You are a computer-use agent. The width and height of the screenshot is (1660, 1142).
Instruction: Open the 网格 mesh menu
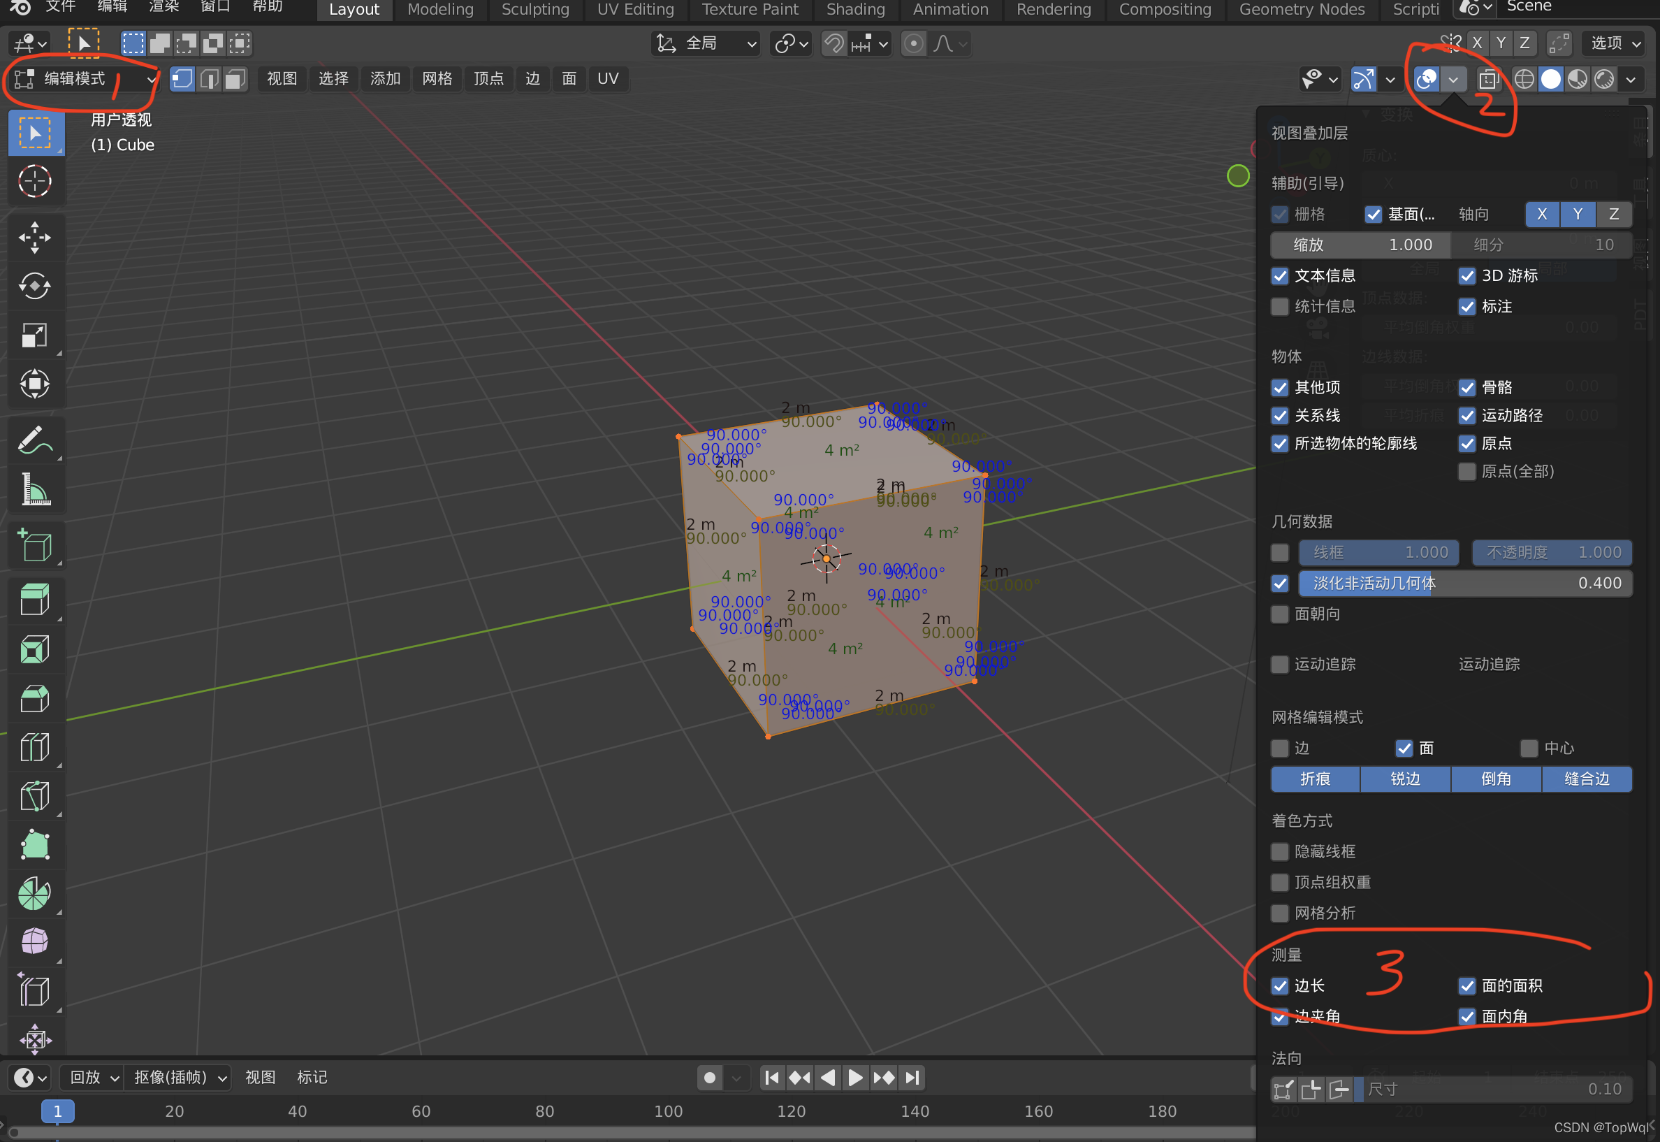tap(436, 79)
